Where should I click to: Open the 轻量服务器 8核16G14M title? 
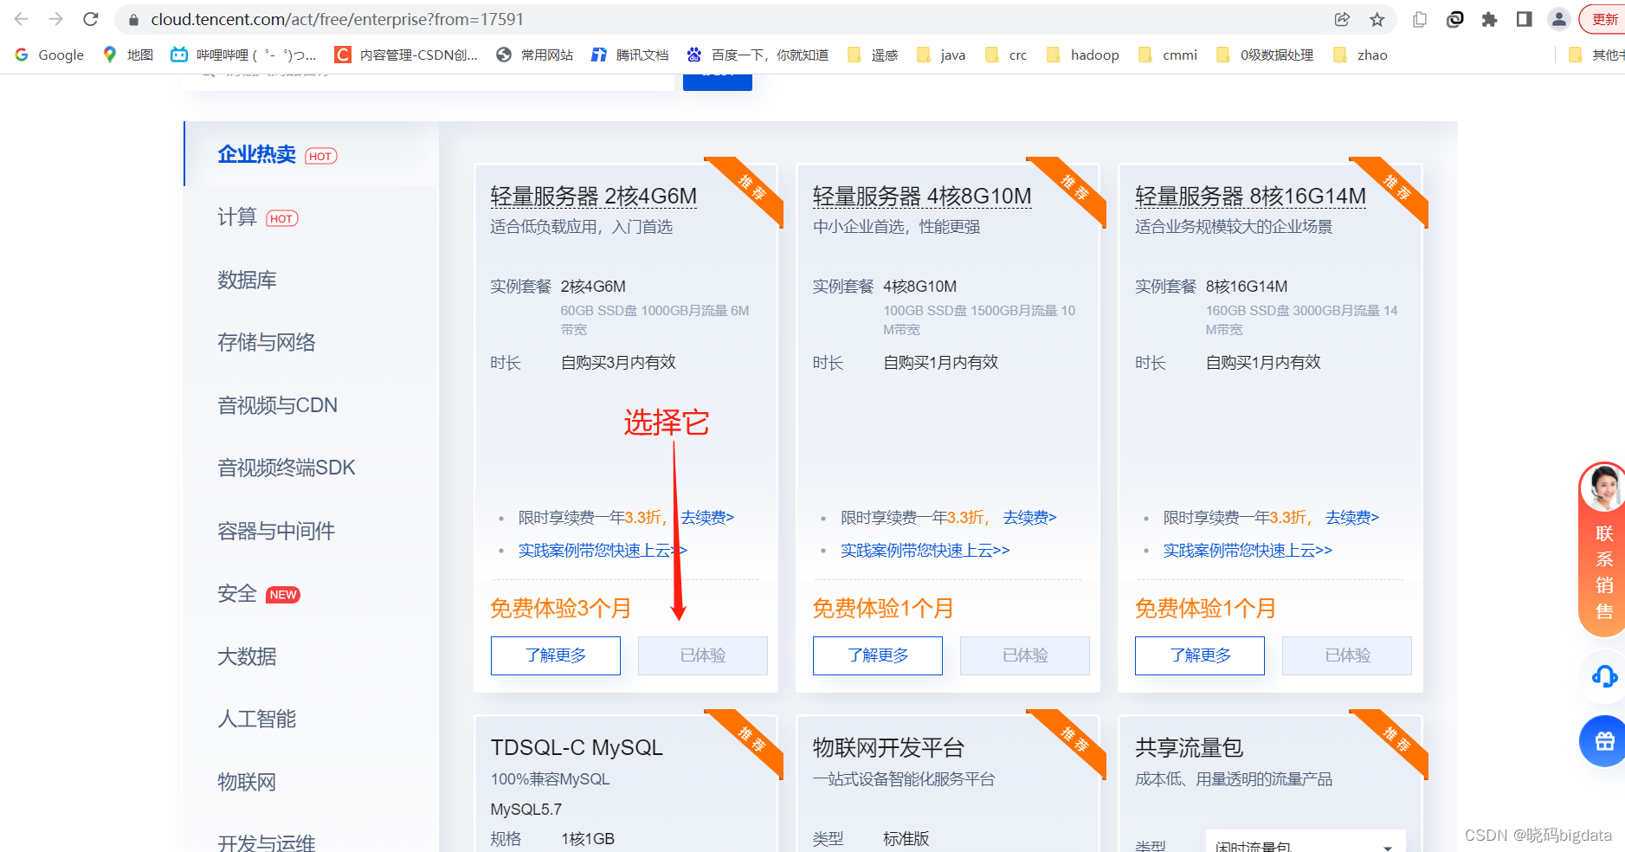tap(1250, 197)
